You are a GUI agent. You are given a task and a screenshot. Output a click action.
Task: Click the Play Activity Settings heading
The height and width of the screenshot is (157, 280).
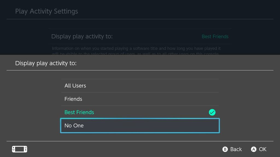tap(46, 11)
